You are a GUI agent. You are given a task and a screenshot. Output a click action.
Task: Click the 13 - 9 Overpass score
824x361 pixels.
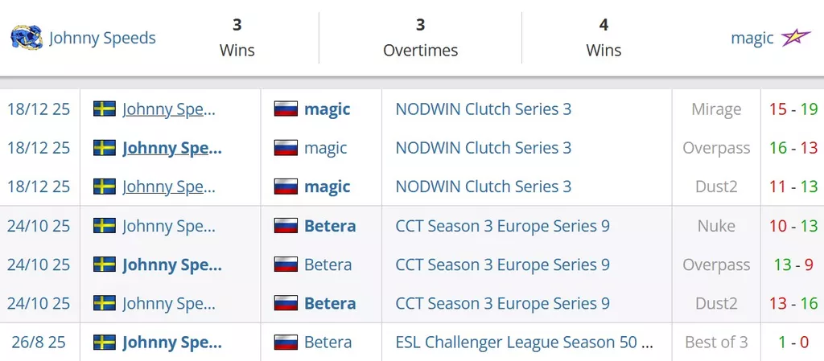click(793, 265)
